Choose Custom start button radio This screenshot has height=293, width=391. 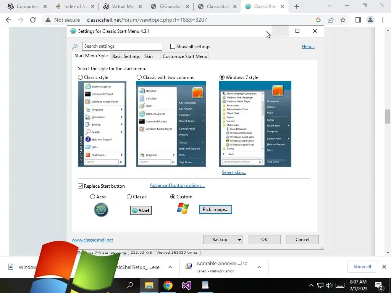click(x=173, y=197)
